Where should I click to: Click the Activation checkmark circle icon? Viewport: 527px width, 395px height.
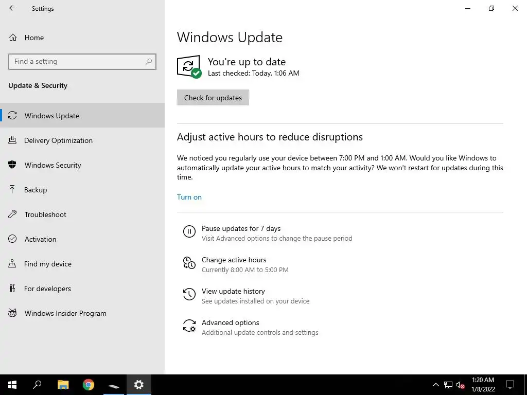point(12,239)
